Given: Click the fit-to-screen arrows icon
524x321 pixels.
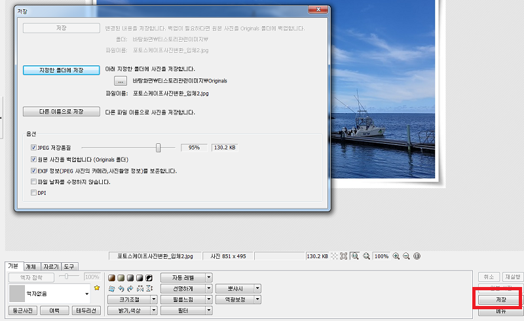Looking at the screenshot, I should coord(343,256).
